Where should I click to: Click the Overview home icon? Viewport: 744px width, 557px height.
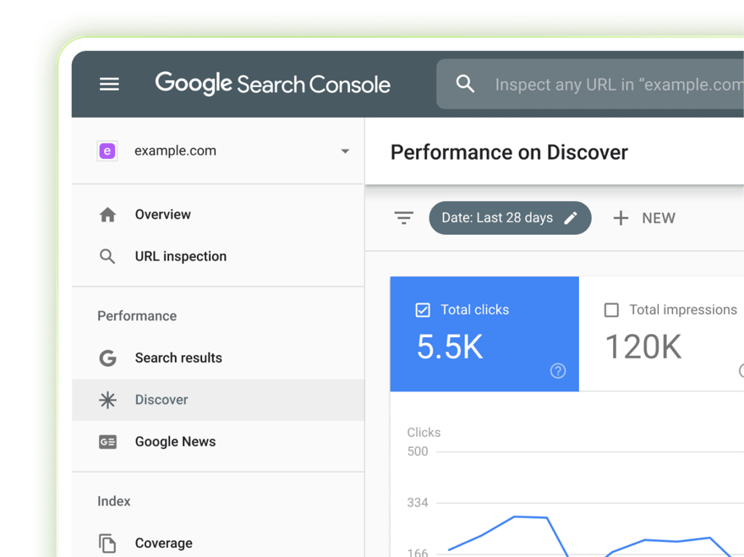[107, 215]
